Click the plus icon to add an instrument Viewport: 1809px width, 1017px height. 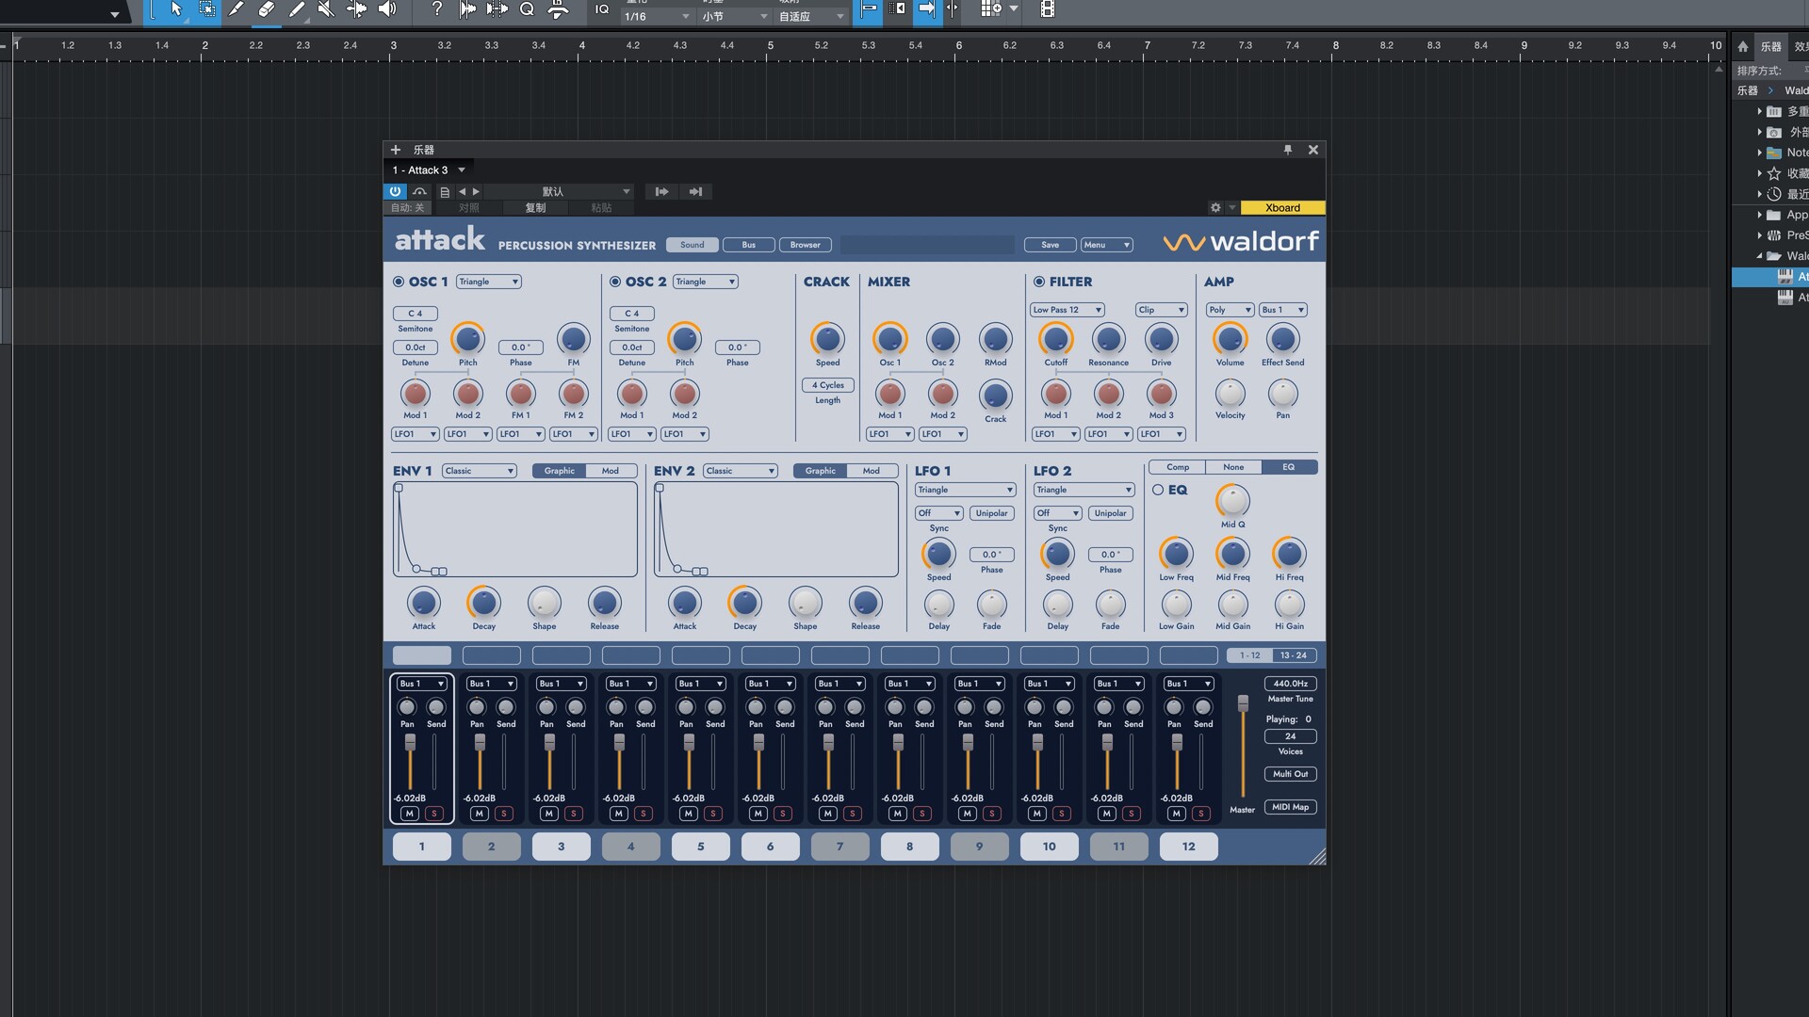point(397,150)
